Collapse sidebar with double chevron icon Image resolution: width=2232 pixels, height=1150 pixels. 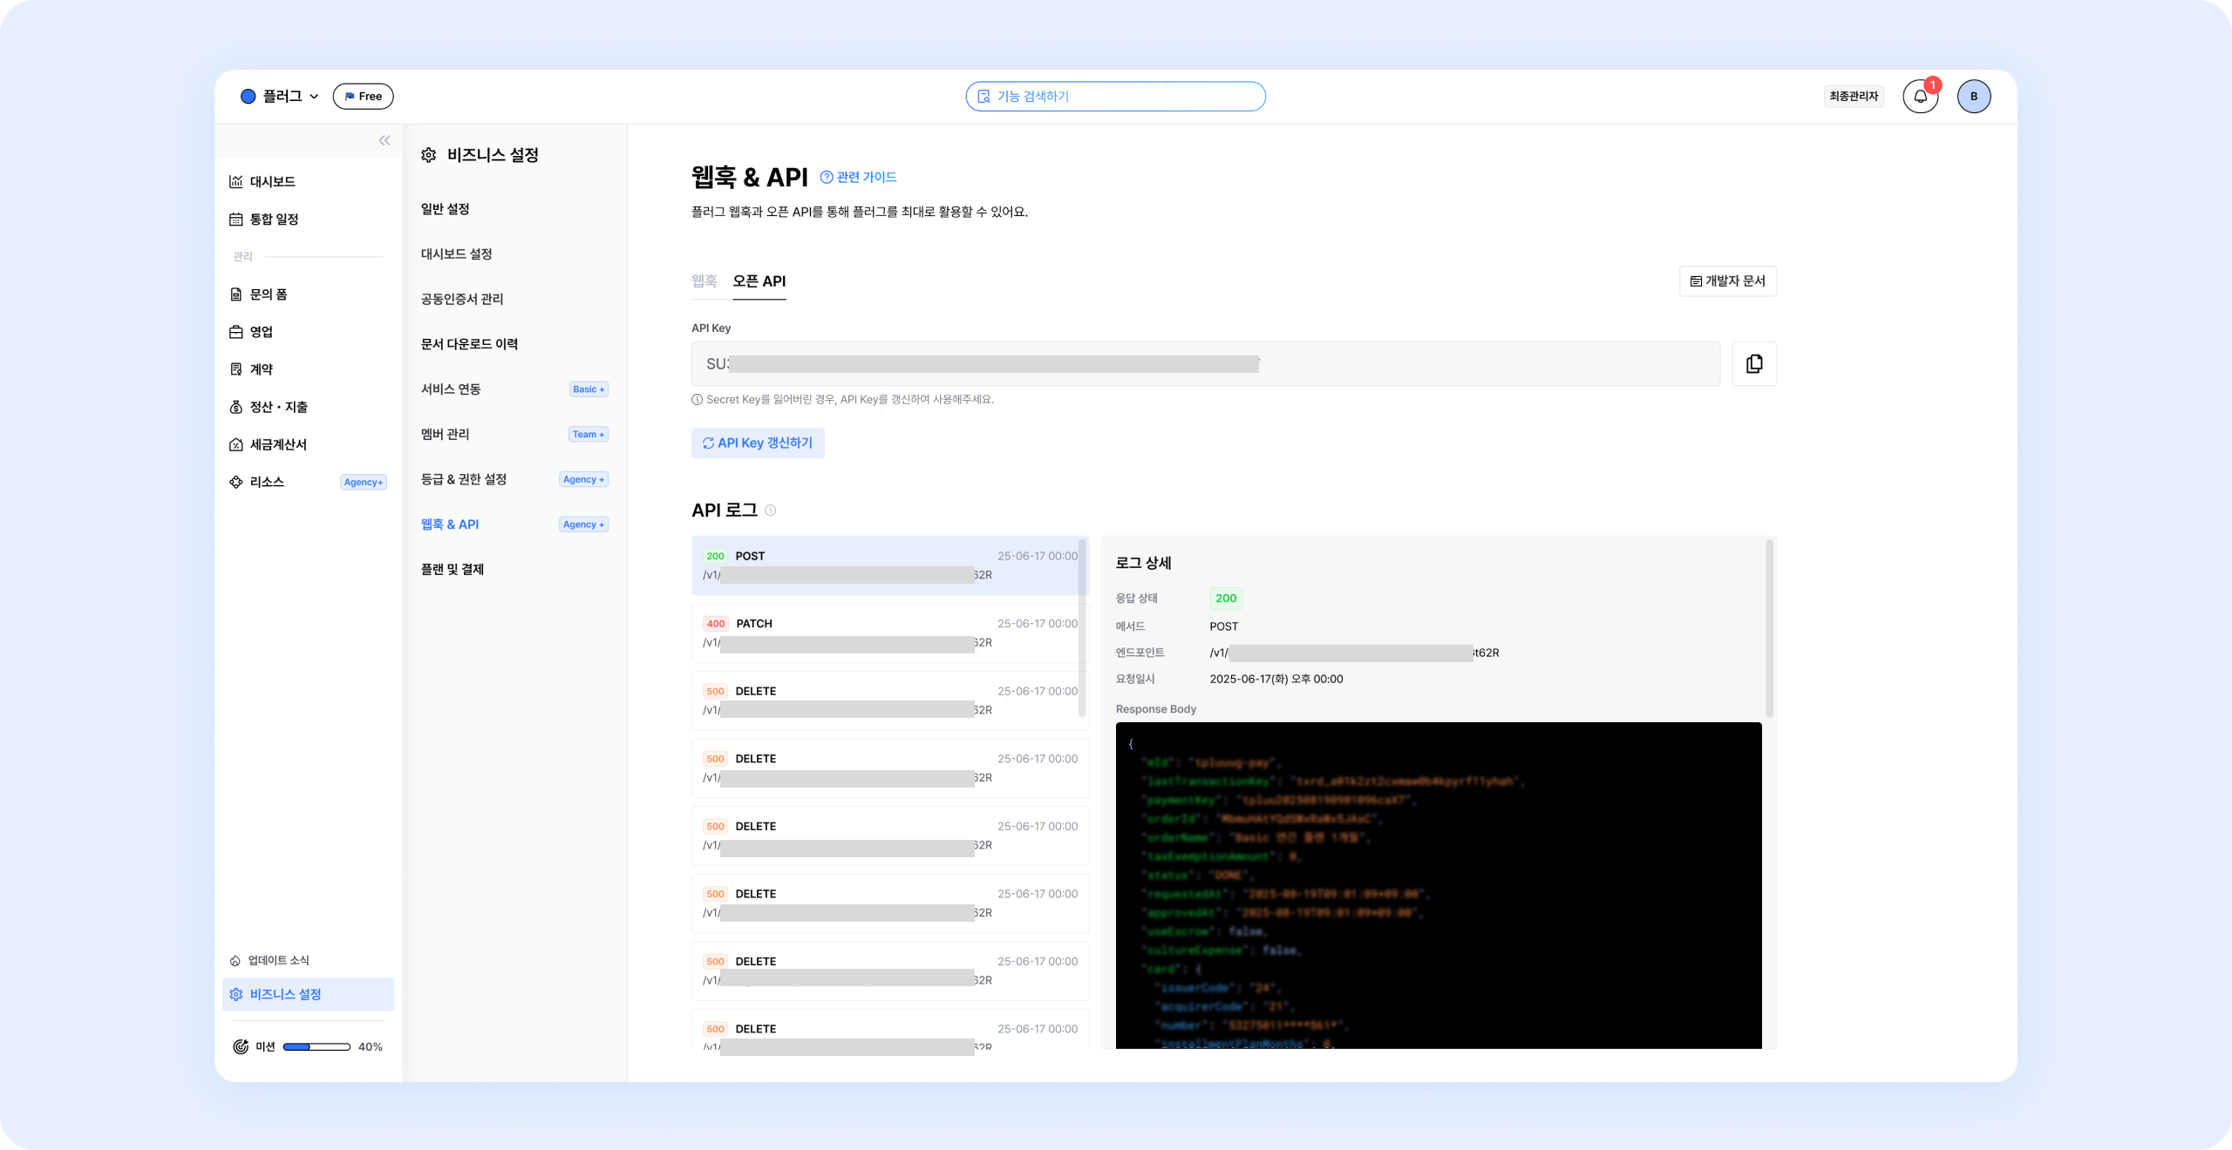(384, 140)
